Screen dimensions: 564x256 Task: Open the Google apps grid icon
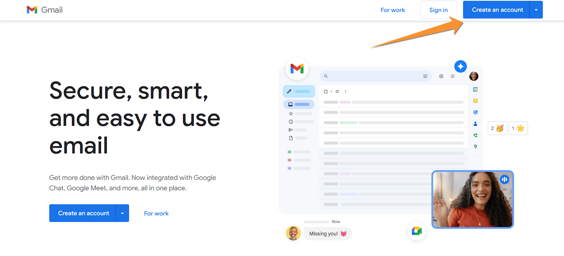tap(453, 76)
